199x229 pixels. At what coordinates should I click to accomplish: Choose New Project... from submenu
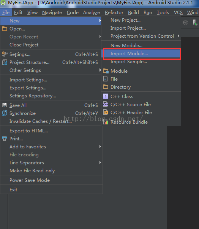coord(141,20)
